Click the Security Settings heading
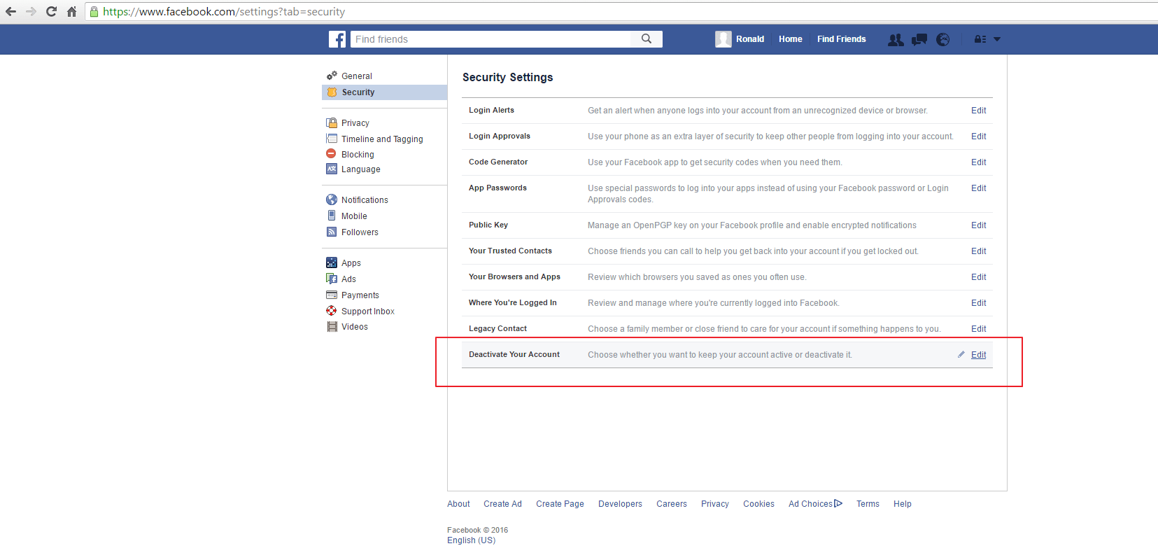The width and height of the screenshot is (1158, 560). click(507, 77)
